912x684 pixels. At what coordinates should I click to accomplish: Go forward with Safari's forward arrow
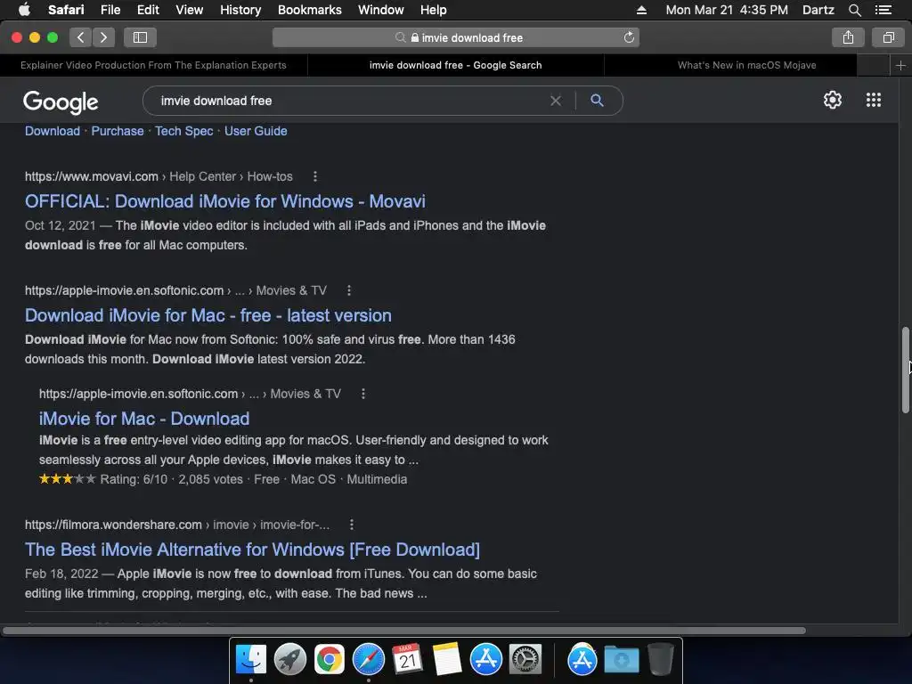tap(103, 37)
